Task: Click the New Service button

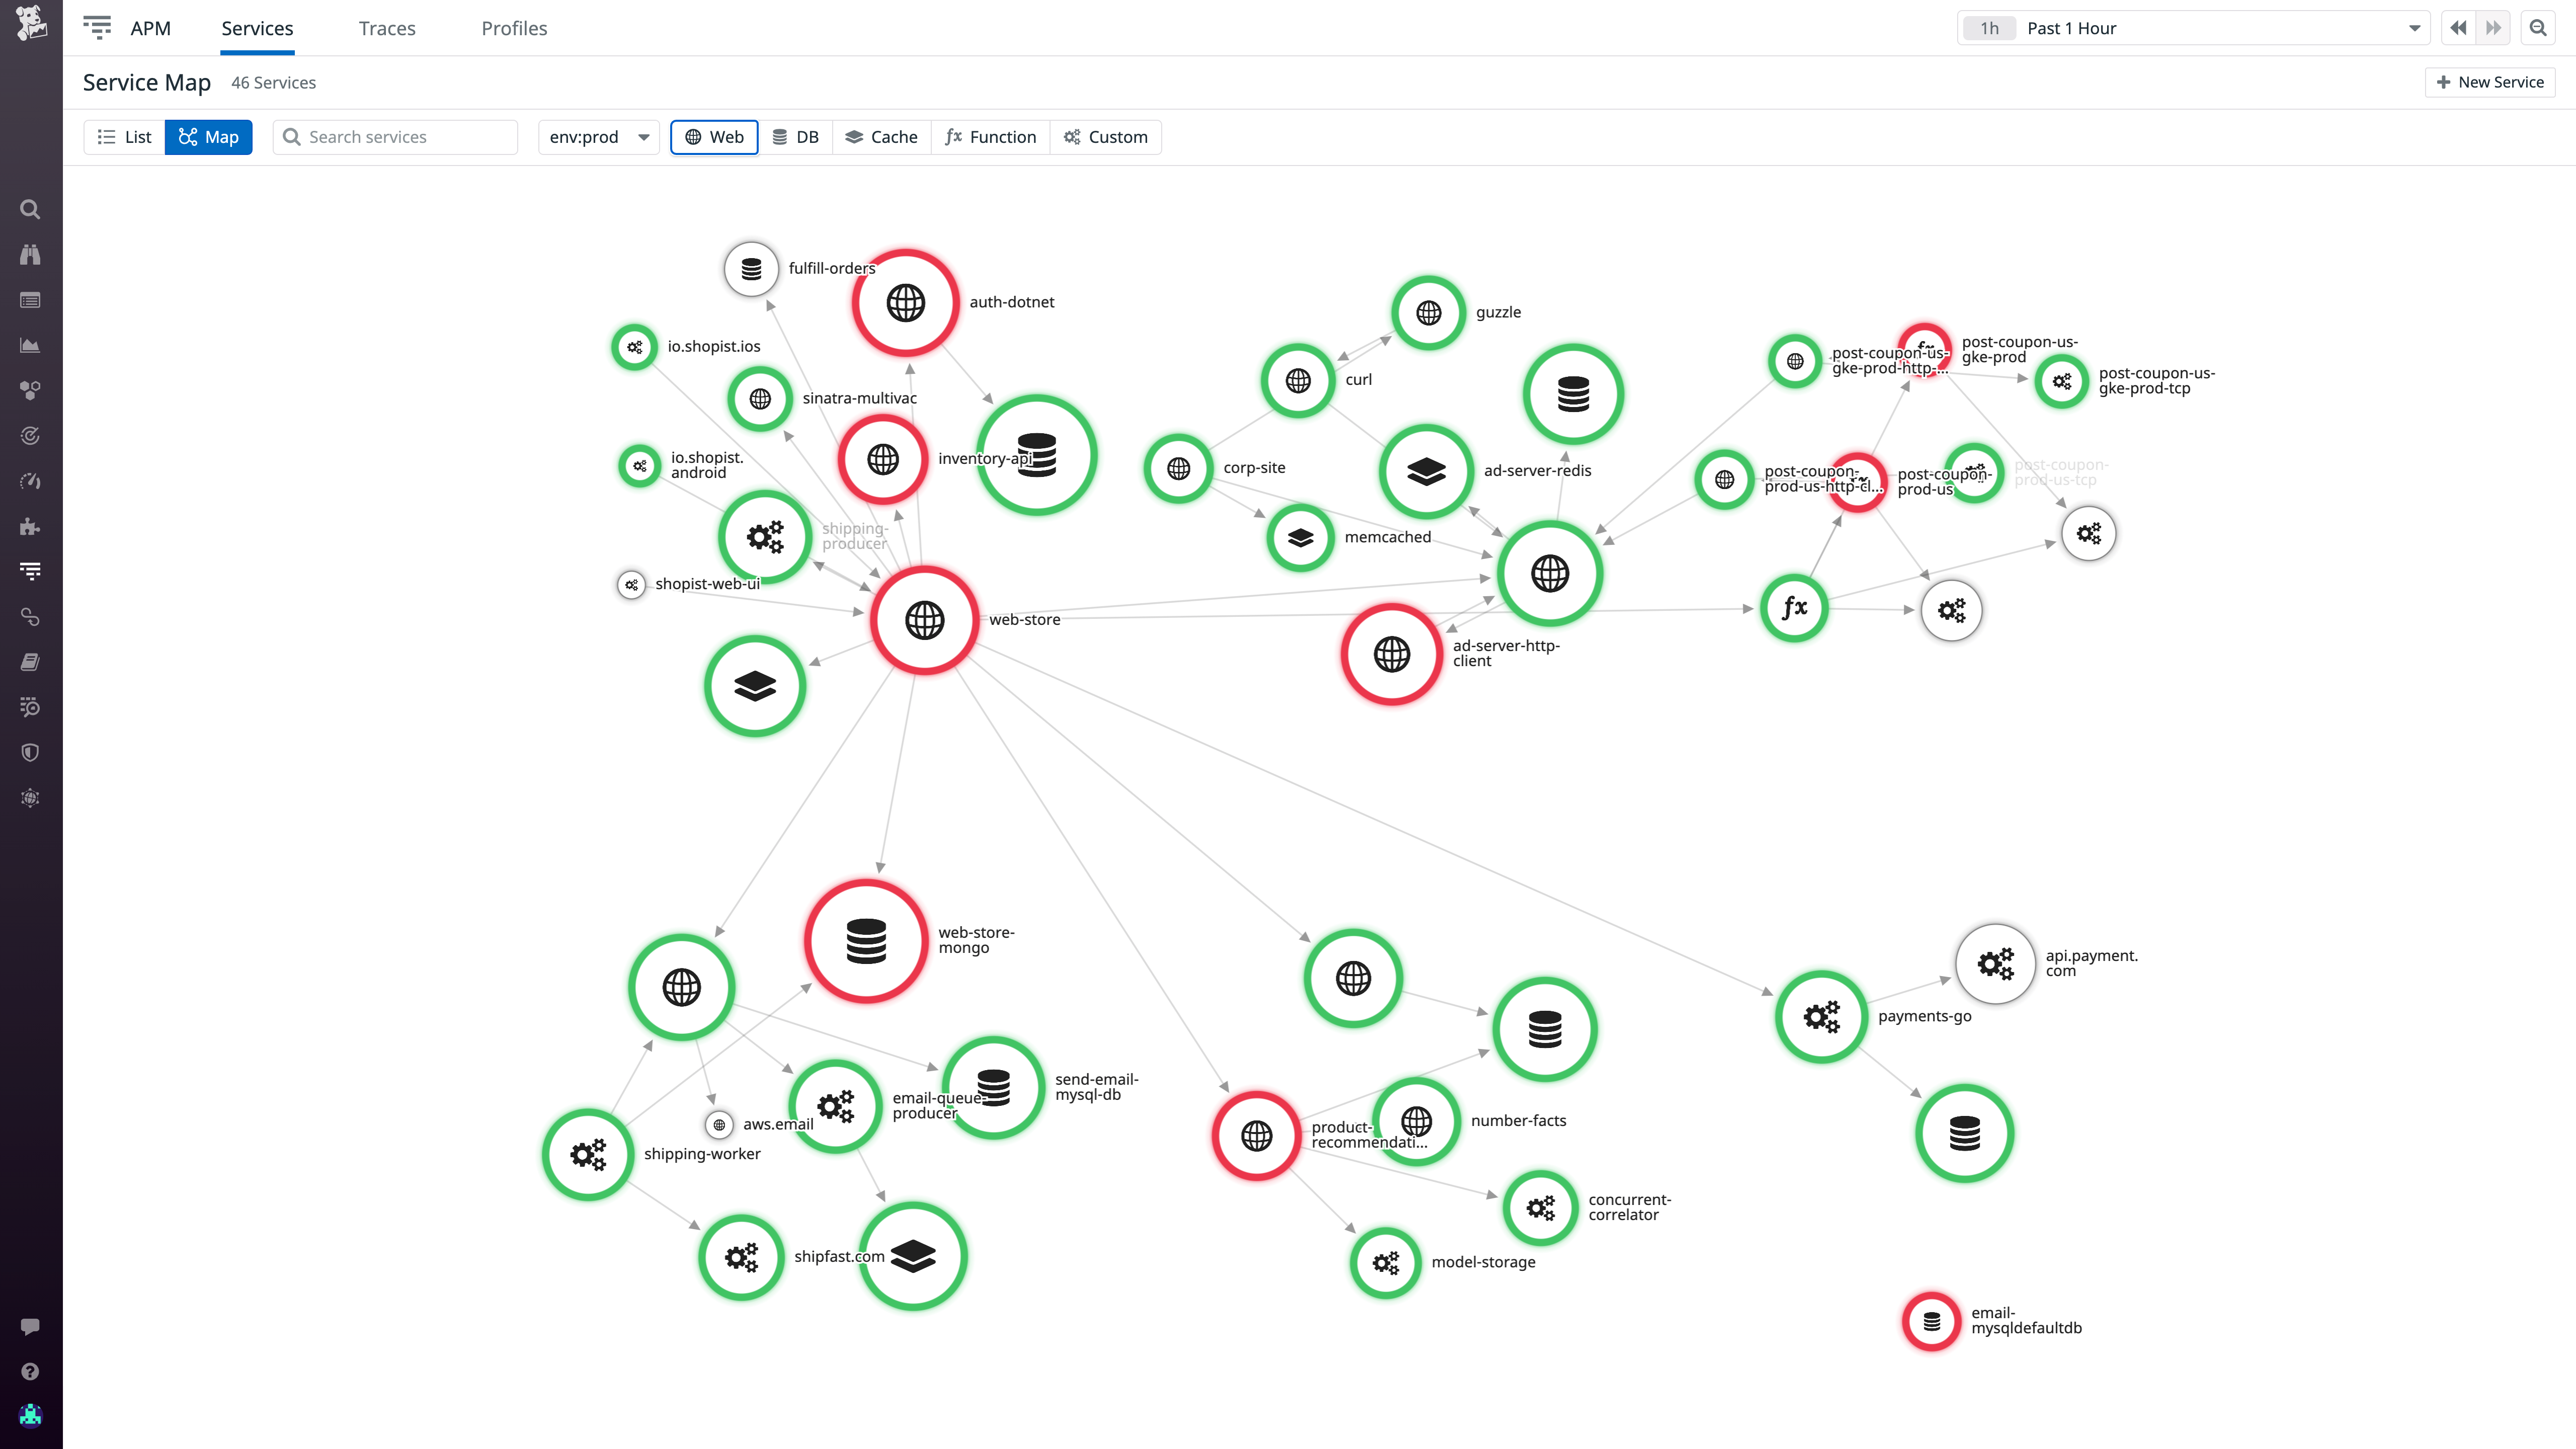Action: [x=2490, y=82]
